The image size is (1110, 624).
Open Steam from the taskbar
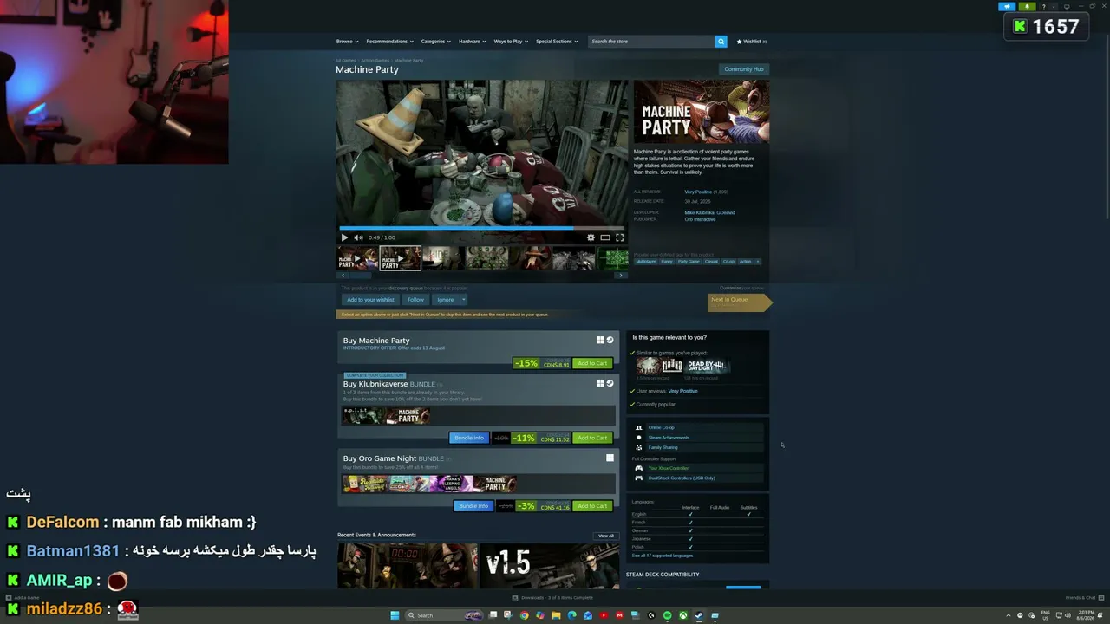[x=699, y=615]
